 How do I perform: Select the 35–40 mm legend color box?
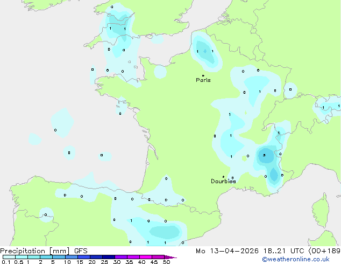[x=133, y=257]
